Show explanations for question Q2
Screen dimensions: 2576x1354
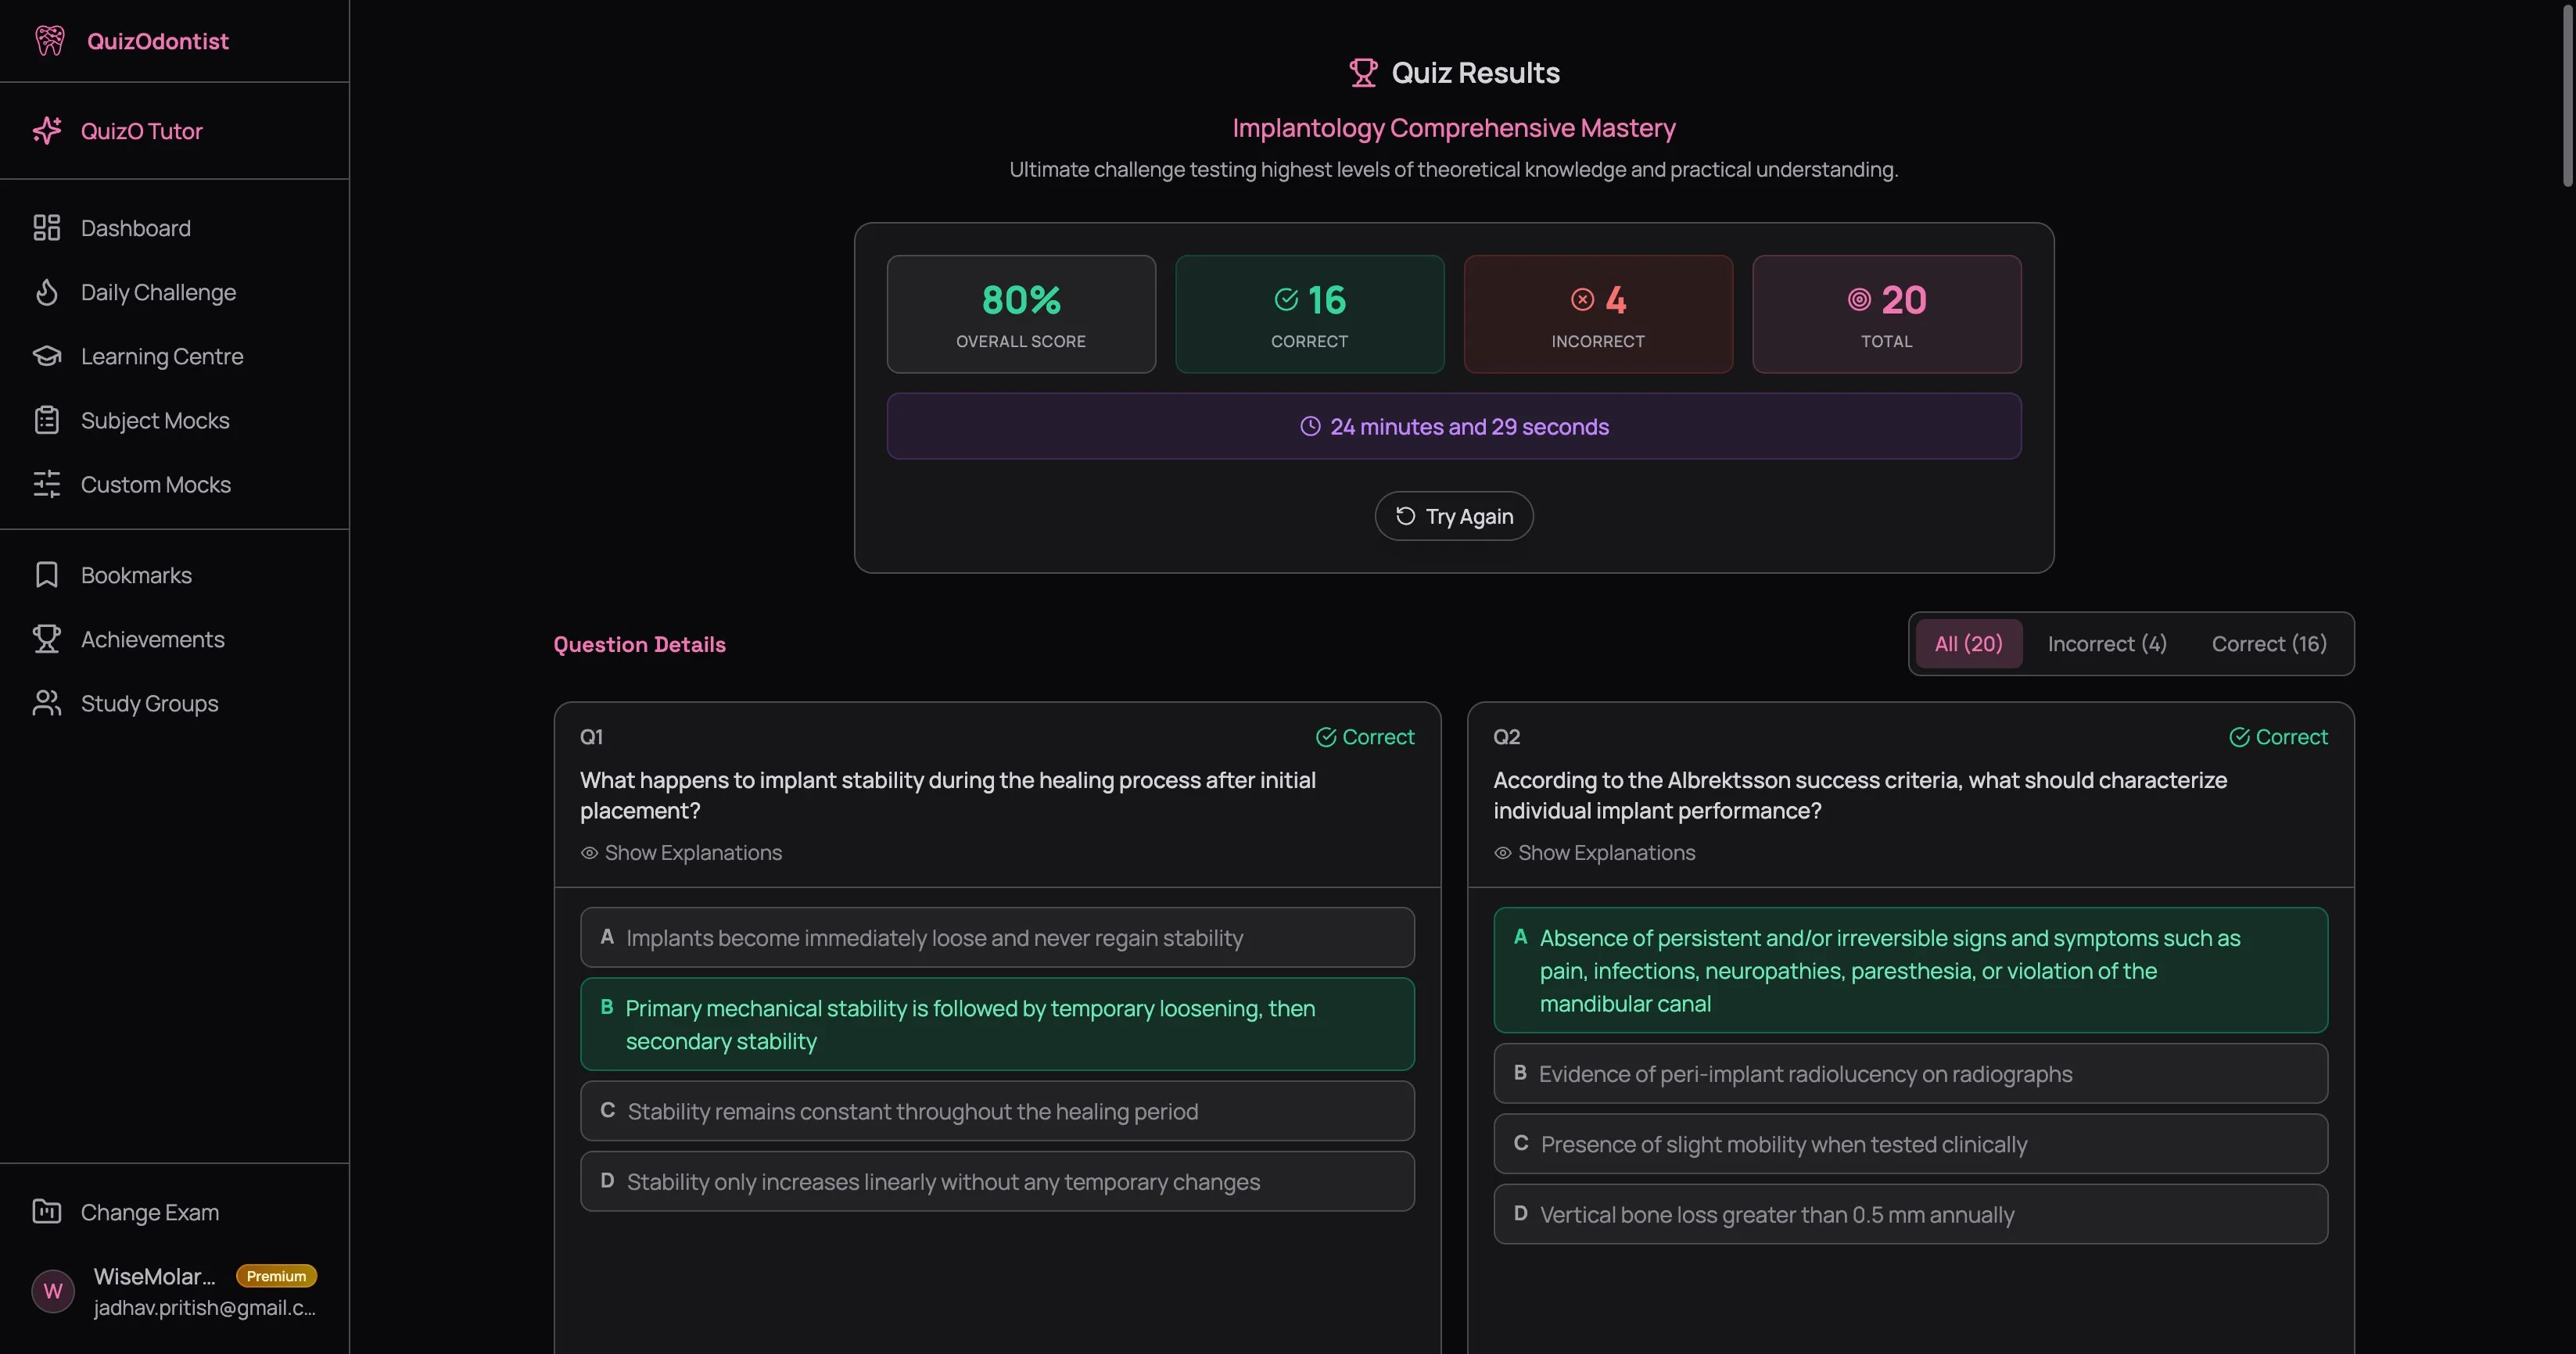pos(1593,852)
